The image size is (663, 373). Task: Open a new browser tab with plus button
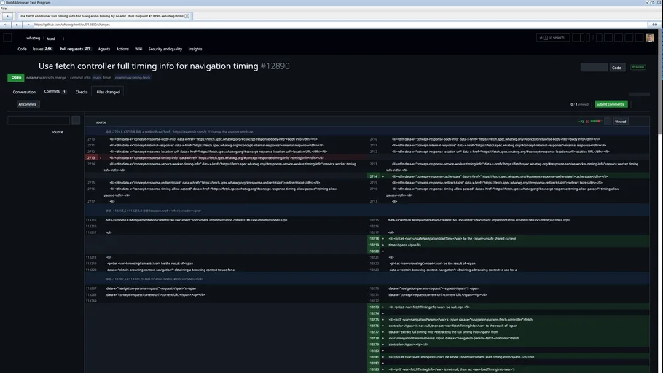pyautogui.click(x=7, y=16)
